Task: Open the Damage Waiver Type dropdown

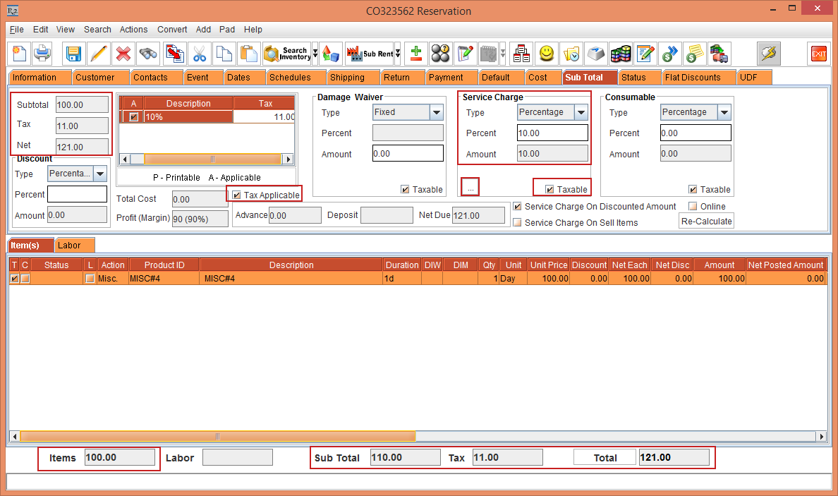Action: [x=436, y=112]
